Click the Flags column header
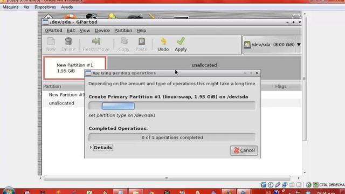345x194 pixels. 281,86
